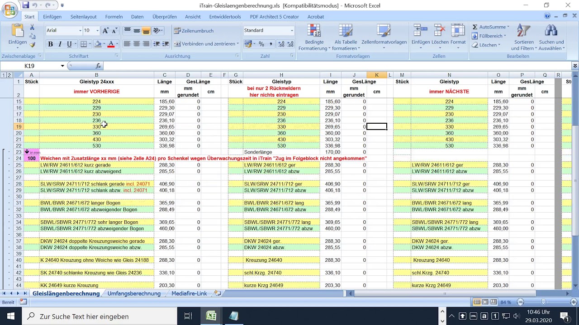
Task: Click Verbinden und zentrieren
Action: (x=206, y=44)
